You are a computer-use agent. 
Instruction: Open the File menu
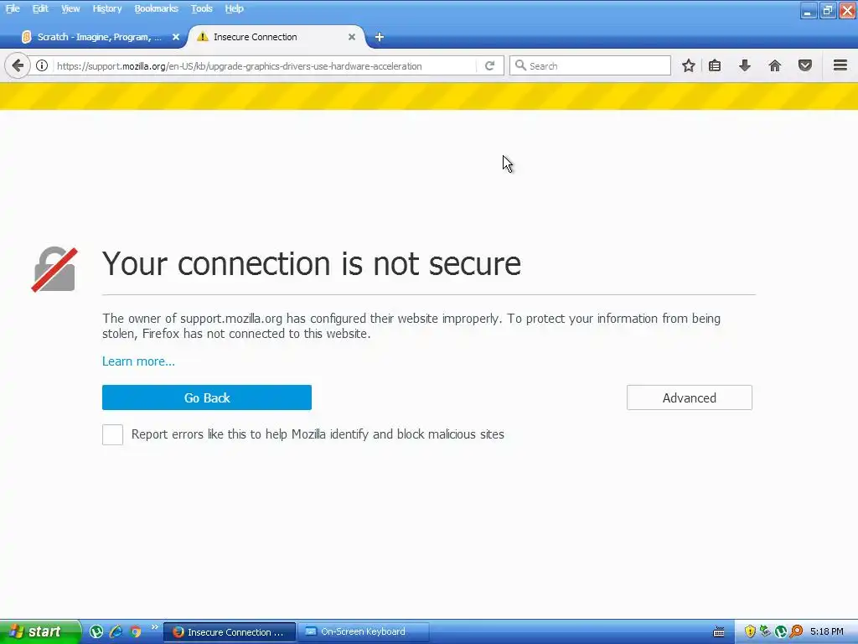click(13, 8)
